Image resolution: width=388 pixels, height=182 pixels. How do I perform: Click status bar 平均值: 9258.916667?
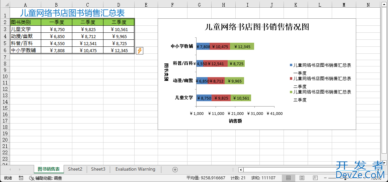206,178
